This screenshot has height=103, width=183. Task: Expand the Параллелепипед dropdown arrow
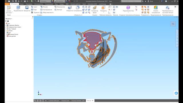click(128, 12)
